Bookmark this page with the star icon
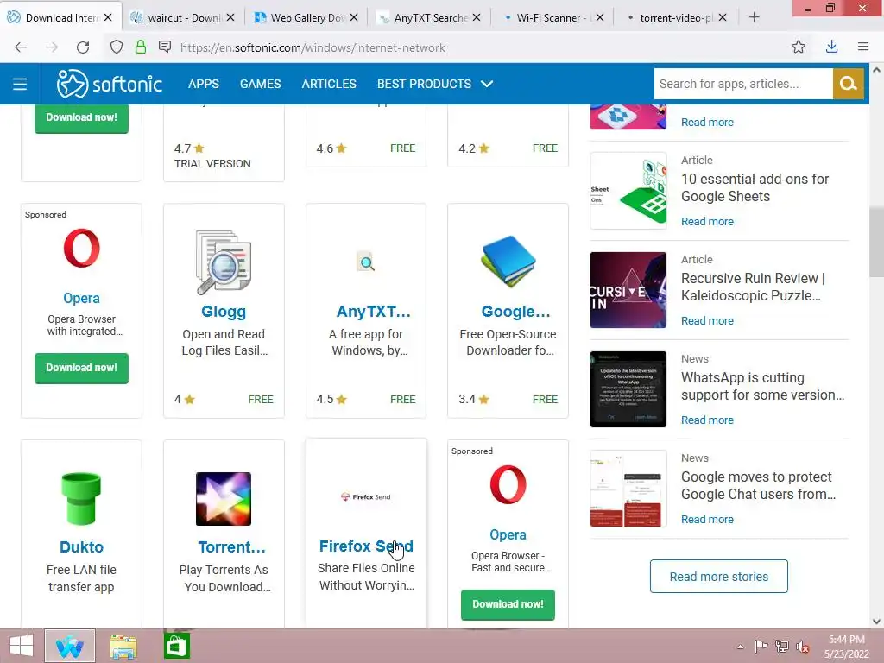Viewport: 884px width, 663px height. point(799,47)
